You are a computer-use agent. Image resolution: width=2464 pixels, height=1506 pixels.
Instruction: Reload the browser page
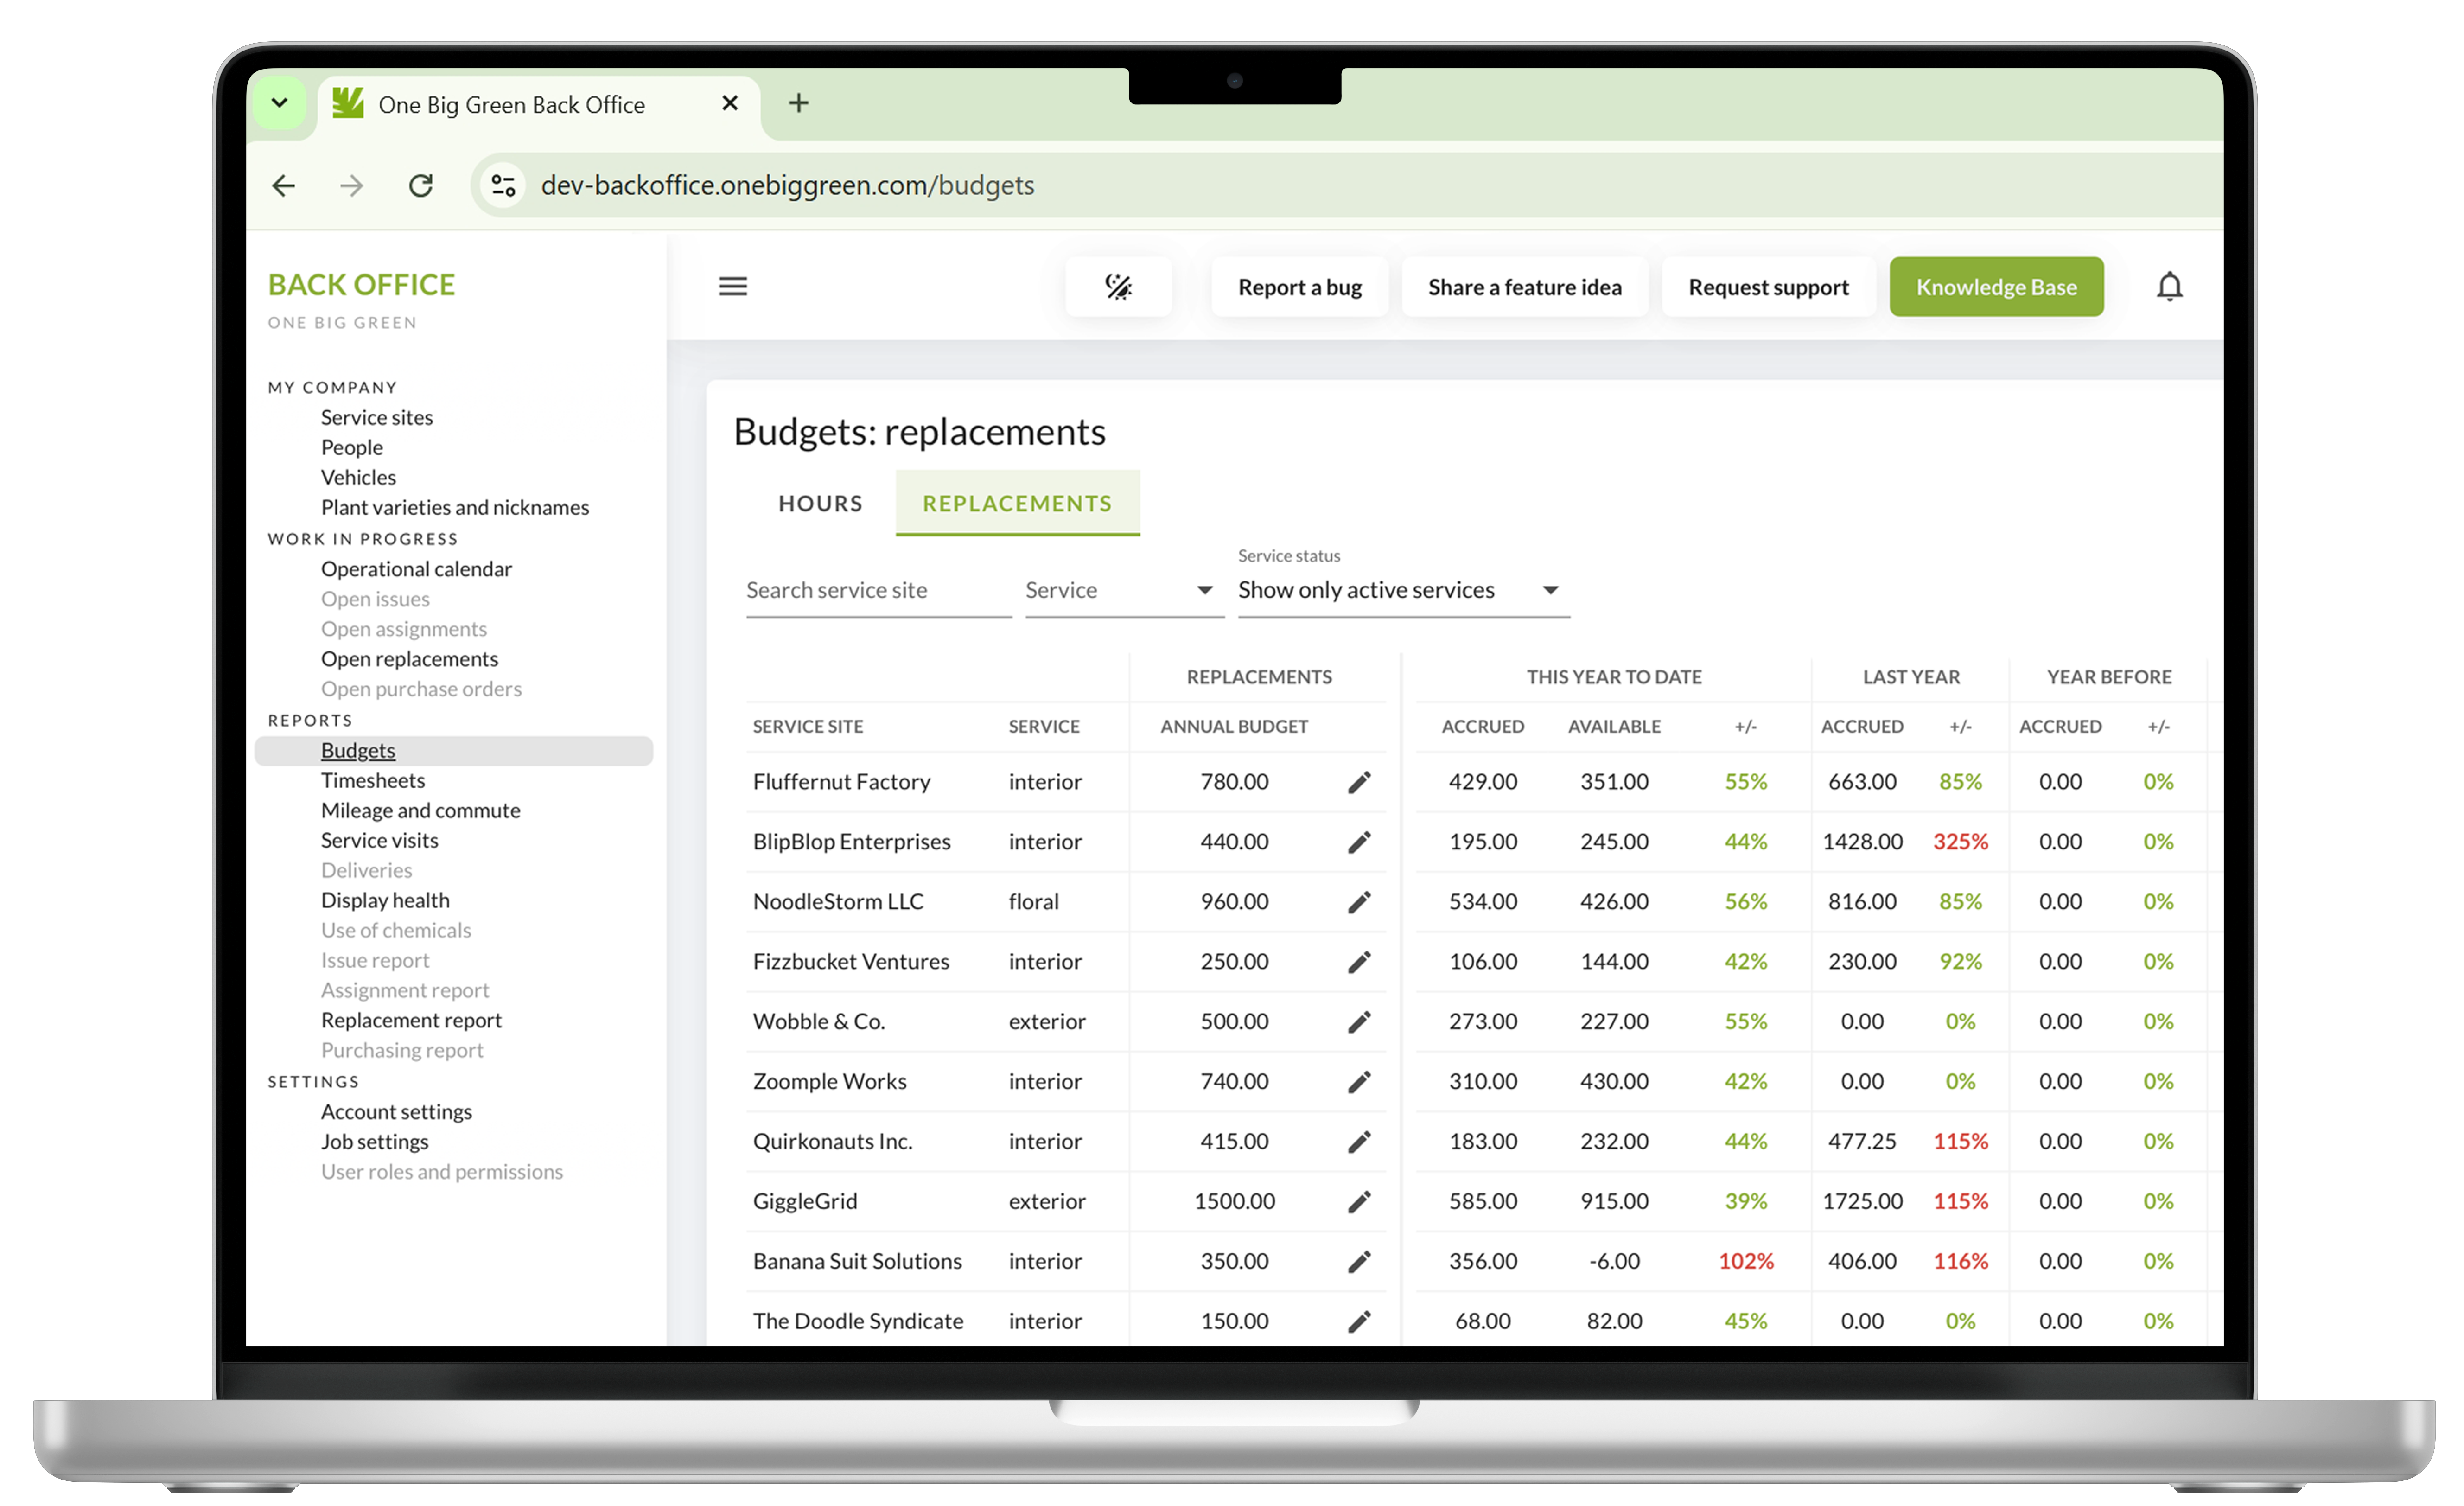[x=421, y=186]
